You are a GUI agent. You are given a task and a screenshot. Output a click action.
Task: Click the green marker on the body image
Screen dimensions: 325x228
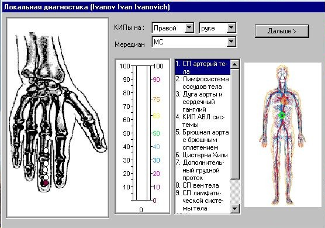coord(282,115)
